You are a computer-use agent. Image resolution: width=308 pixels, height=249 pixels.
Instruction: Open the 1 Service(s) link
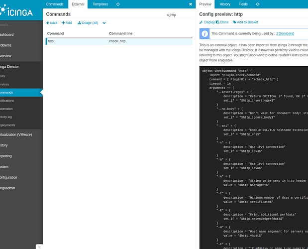click(x=285, y=33)
